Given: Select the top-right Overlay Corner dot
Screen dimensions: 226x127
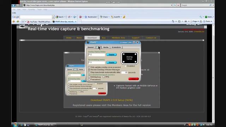Looking at the screenshot, I should click(136, 54).
